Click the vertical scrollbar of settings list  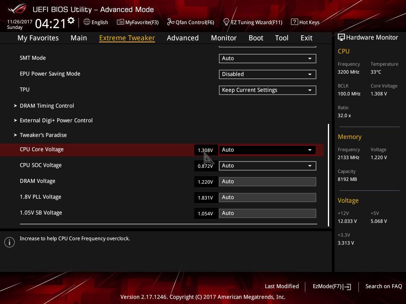coord(329,175)
